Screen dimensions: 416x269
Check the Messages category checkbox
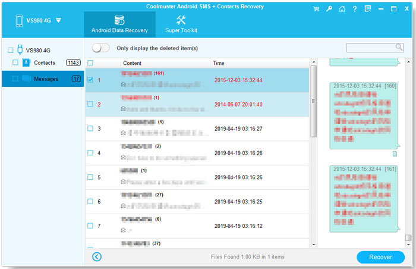pyautogui.click(x=15, y=79)
